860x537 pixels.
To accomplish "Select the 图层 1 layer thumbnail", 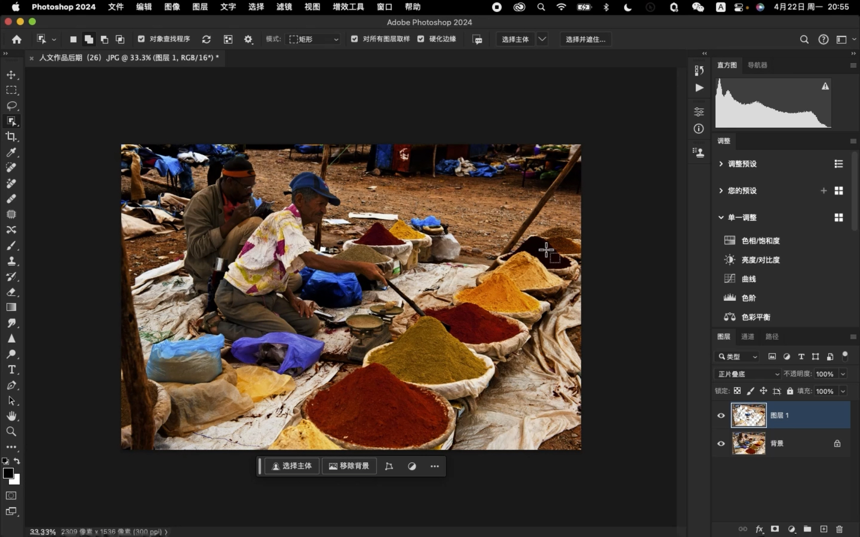I will pos(749,415).
